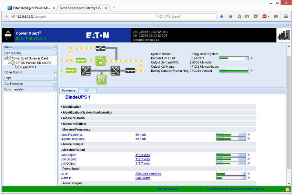This screenshot has width=293, height=195.
Task: Click the info icon beside Battery Capacity Remaining
Action: 252,70
